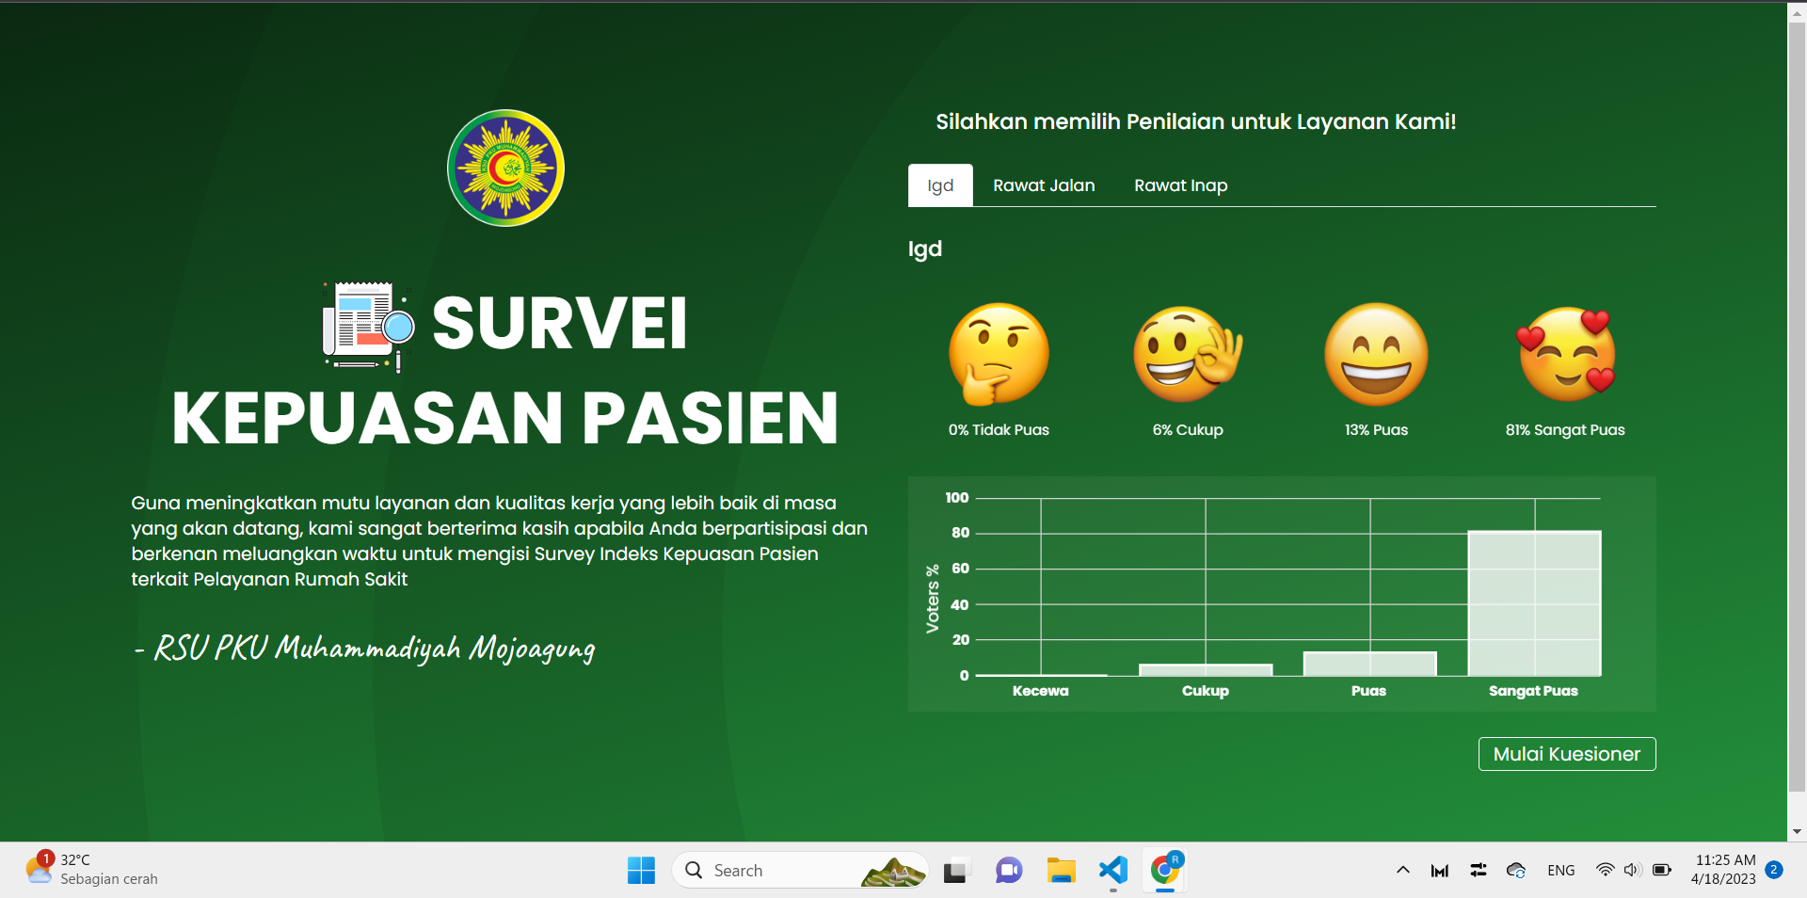The width and height of the screenshot is (1807, 898).
Task: Click the speaker volume tray icon
Action: click(x=1632, y=870)
